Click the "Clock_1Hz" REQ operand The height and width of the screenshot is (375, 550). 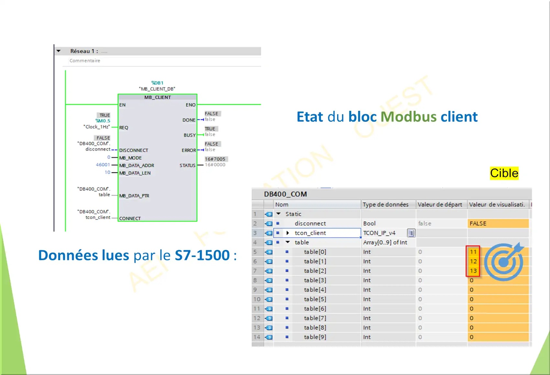click(97, 127)
